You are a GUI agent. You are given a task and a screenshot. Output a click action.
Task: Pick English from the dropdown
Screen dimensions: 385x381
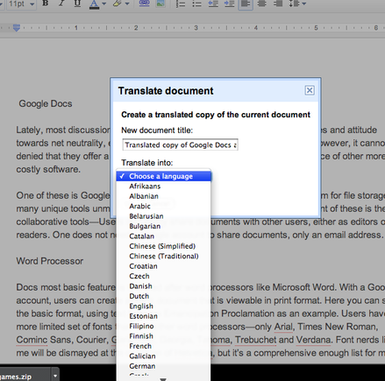point(164,306)
